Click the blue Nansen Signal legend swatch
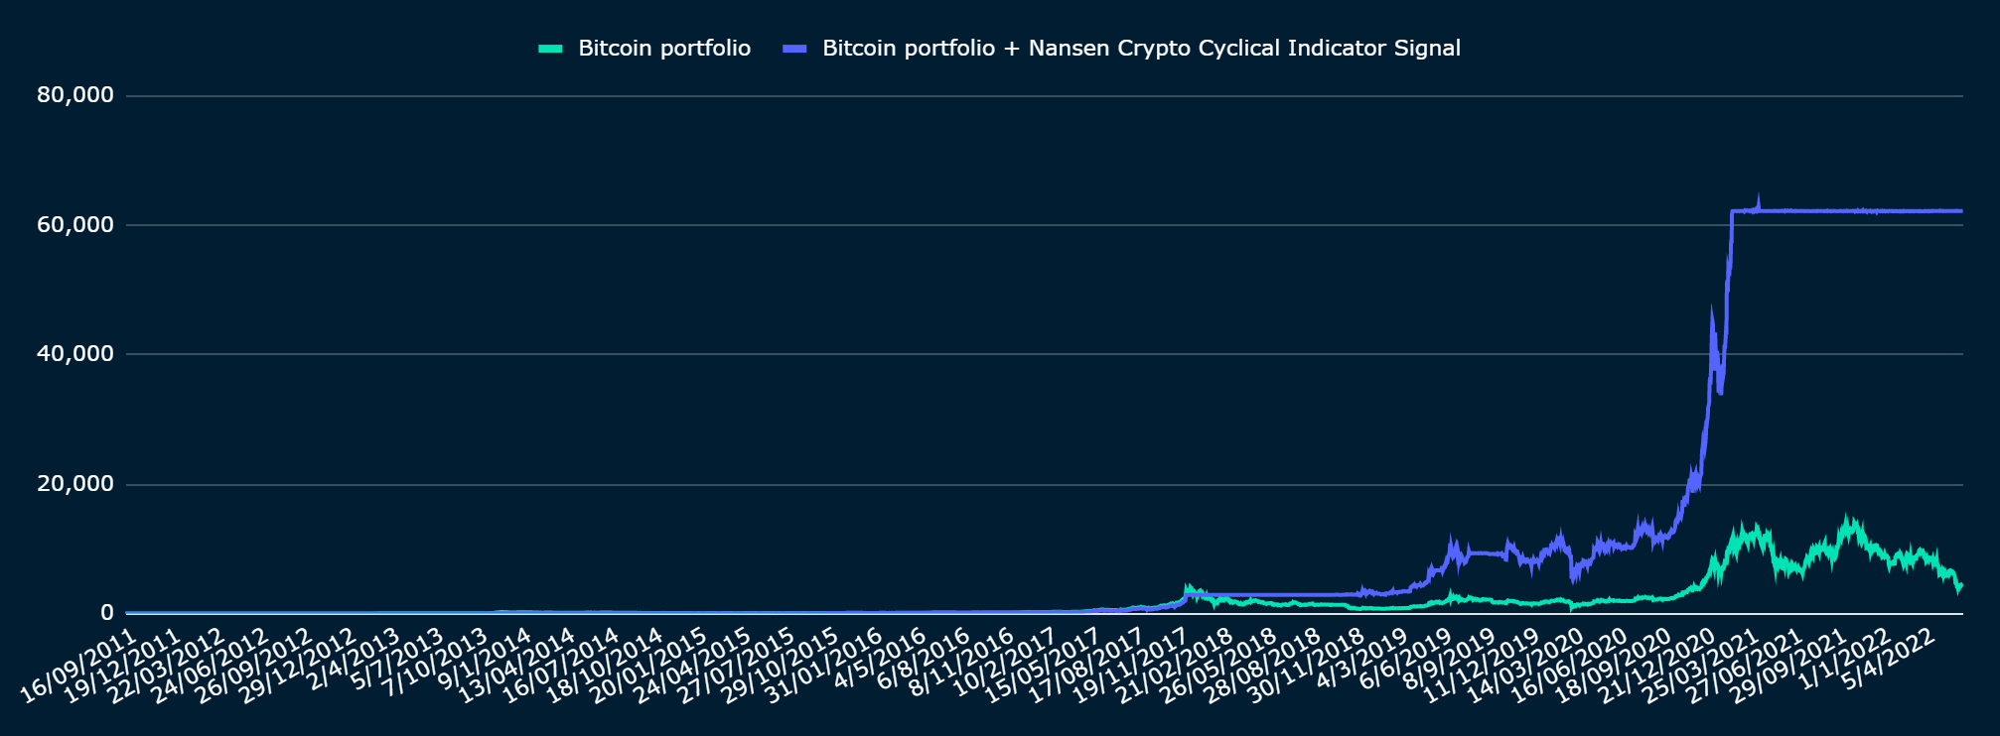This screenshot has width=2000, height=736. 794,48
